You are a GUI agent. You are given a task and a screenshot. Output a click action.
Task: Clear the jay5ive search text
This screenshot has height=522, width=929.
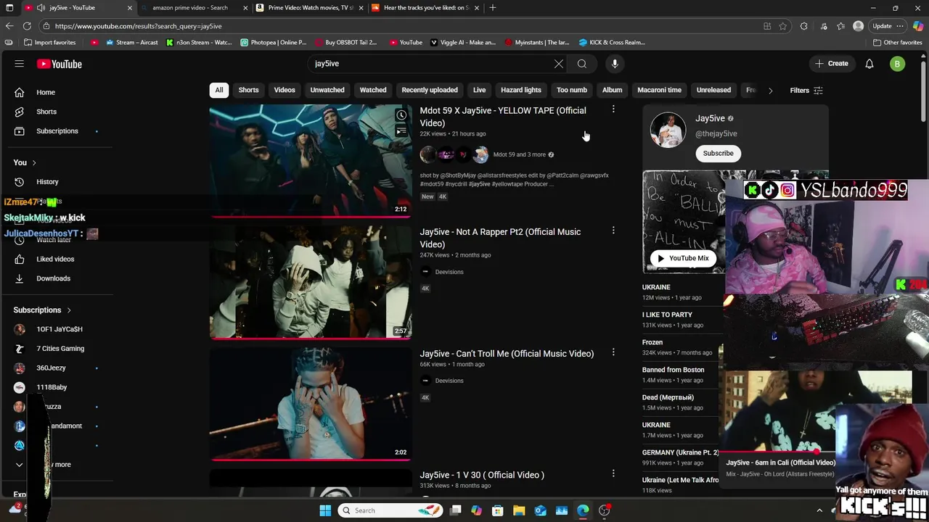pos(559,64)
